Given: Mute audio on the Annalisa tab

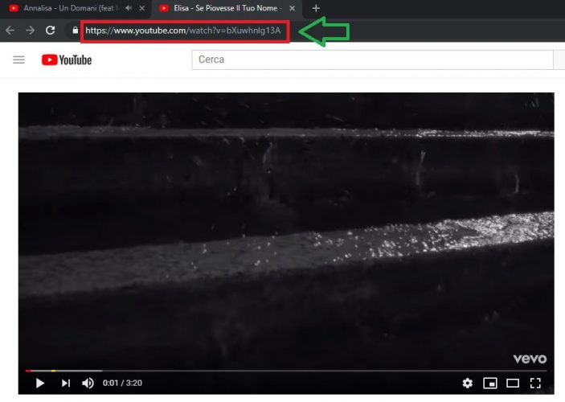Looking at the screenshot, I should click(128, 8).
